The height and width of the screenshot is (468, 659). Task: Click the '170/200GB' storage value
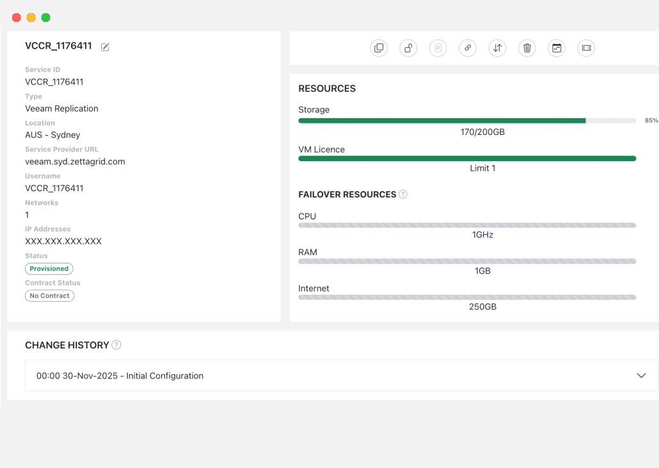482,132
